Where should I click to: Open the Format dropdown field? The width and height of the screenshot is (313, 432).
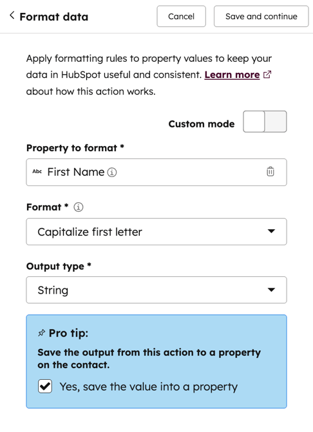[x=156, y=232]
